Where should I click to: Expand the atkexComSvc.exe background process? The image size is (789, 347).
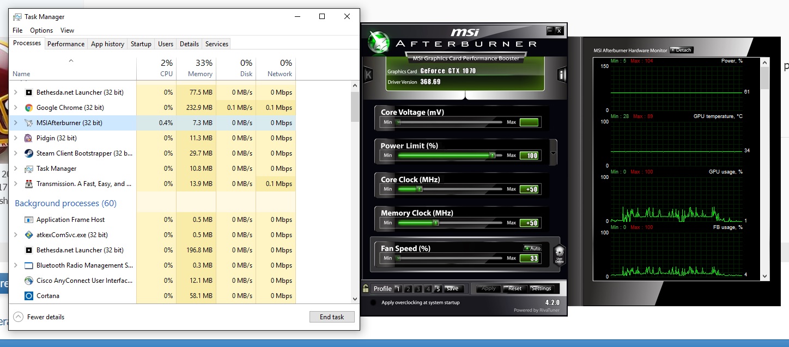coord(15,235)
